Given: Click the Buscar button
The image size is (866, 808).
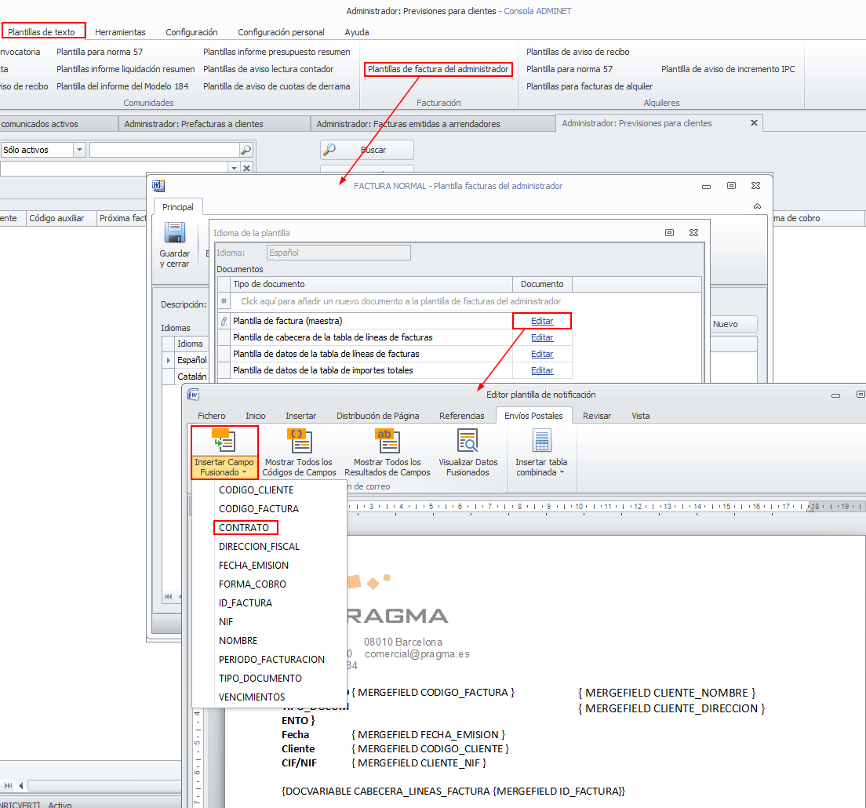Looking at the screenshot, I should [x=367, y=150].
